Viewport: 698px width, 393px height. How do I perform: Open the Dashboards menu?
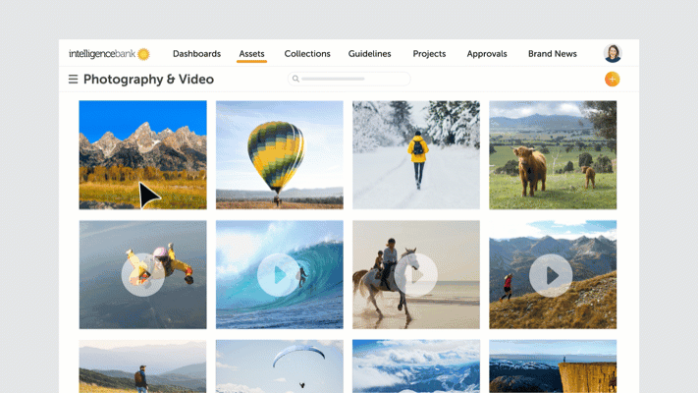tap(196, 54)
